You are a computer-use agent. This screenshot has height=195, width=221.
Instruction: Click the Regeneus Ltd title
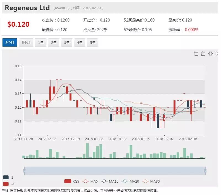pyautogui.click(x=27, y=8)
